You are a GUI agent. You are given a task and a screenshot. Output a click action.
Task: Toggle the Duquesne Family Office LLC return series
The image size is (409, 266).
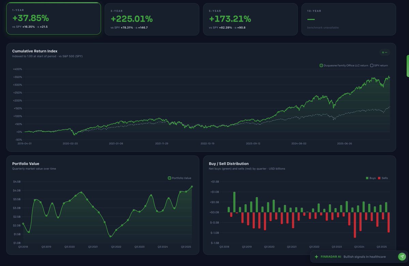coord(344,65)
